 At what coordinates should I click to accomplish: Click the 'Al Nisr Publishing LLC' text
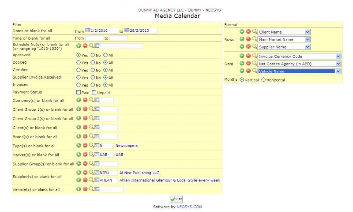click(139, 173)
